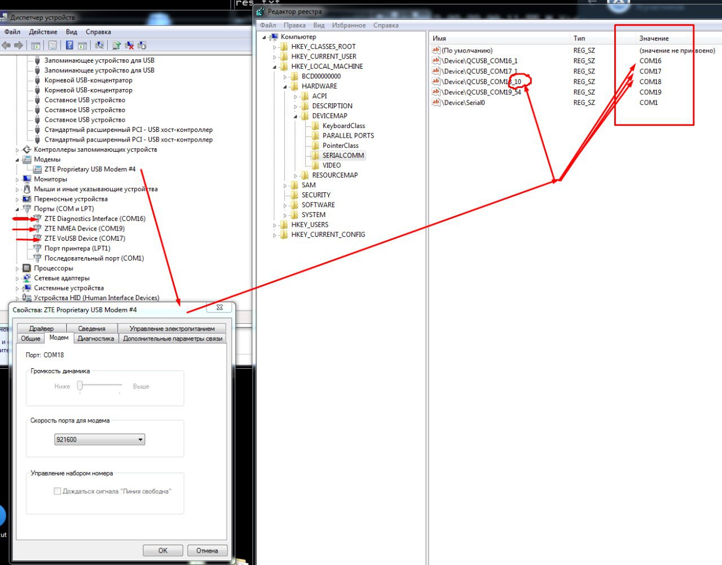
Task: Toggle the show/hide console tree toolbar icon
Action: coord(36,45)
